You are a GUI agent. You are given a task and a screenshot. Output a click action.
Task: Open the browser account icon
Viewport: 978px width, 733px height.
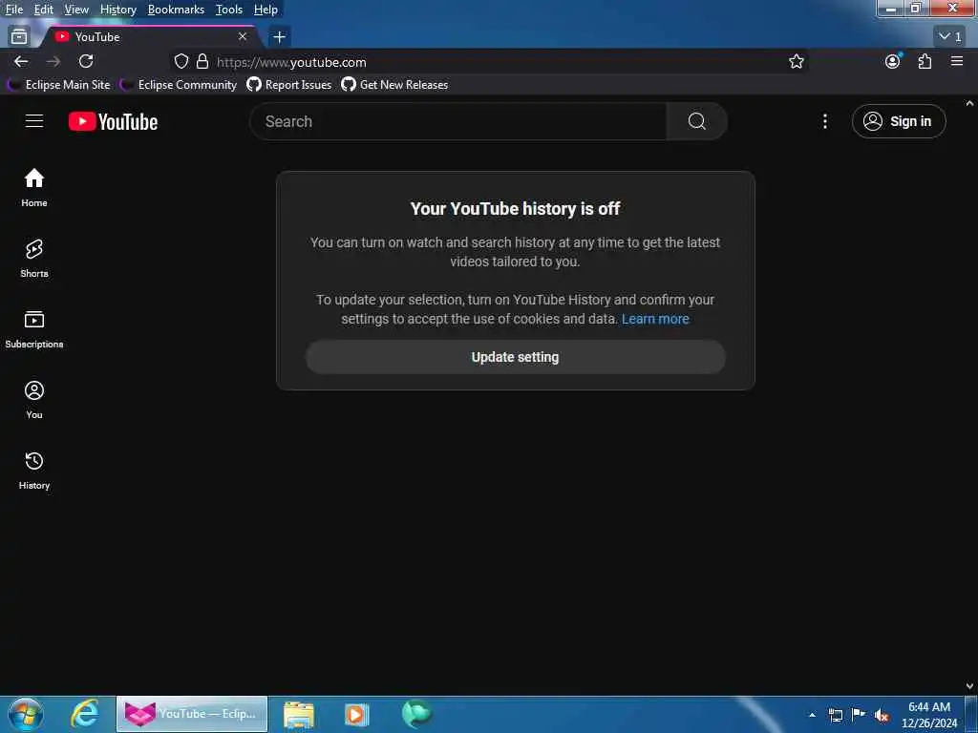(893, 61)
